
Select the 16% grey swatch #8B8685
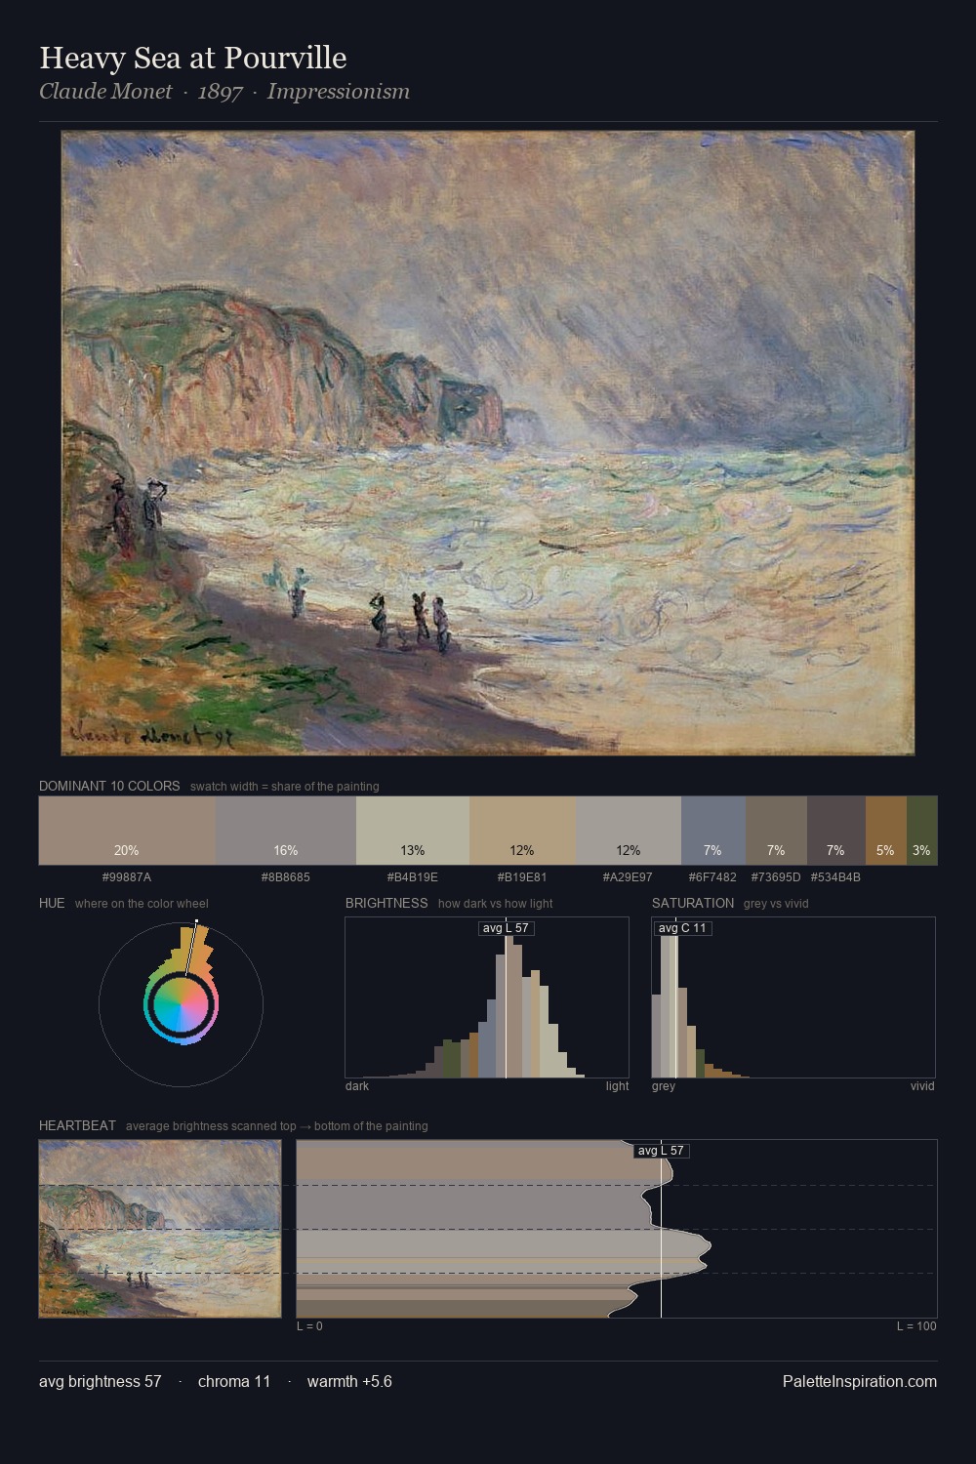point(286,831)
